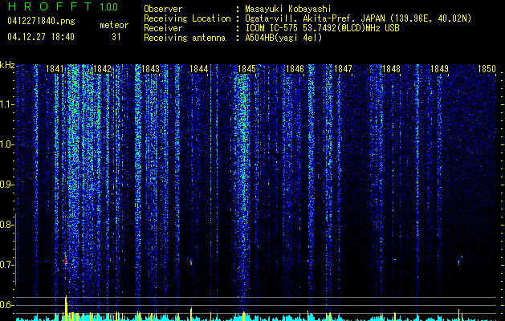This screenshot has width=505, height=321.
Task: Click time marker 1841
Action: tap(55, 69)
